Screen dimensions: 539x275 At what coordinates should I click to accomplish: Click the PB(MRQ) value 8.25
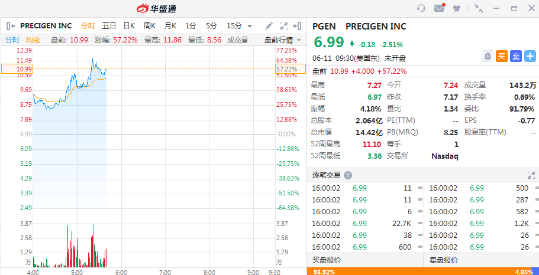pyautogui.click(x=451, y=132)
